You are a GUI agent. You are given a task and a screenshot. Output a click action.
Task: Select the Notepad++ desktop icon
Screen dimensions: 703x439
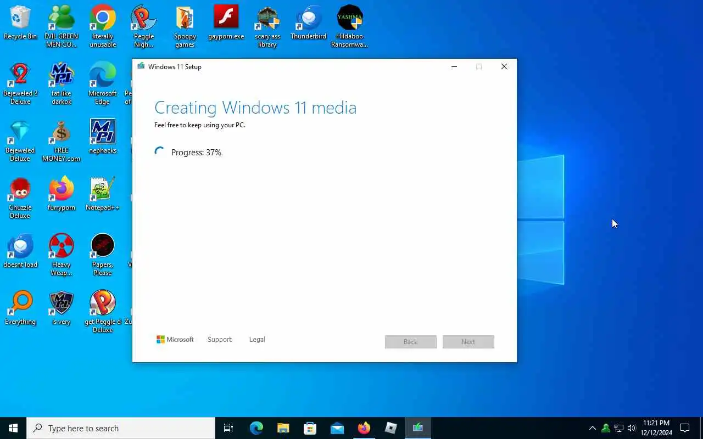coord(103,193)
